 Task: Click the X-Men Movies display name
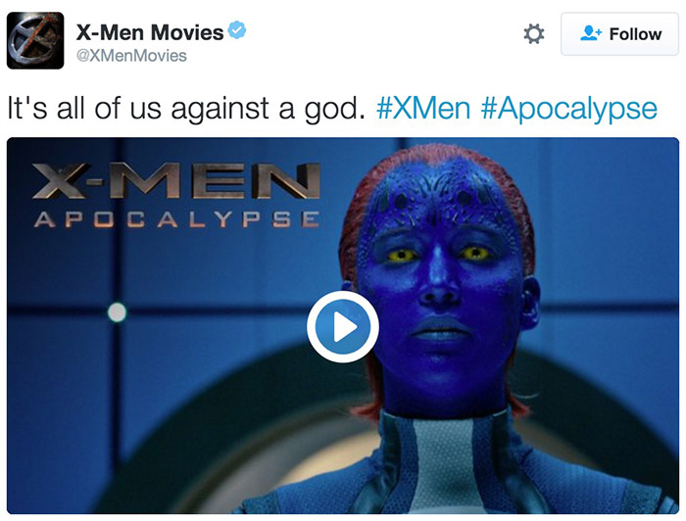tap(150, 32)
